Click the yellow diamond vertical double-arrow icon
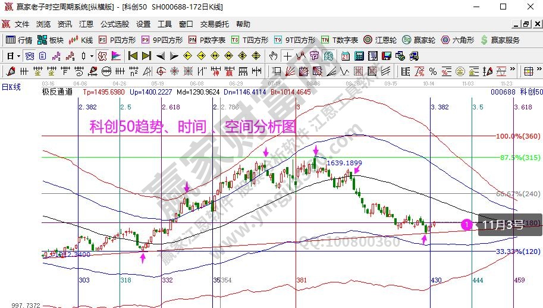543x308 pixels. point(256,56)
